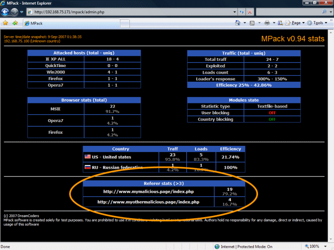Viewport: 334px width, 250px height.
Task: Click the Add to Favorites icon
Action: pyautogui.click(x=15, y=23)
